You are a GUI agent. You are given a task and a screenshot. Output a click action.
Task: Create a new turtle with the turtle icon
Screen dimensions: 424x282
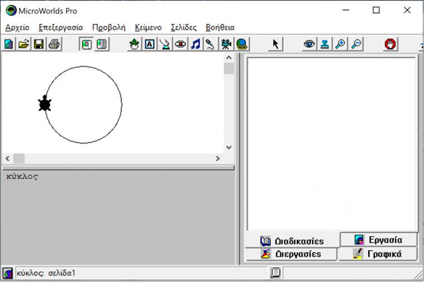pos(134,44)
